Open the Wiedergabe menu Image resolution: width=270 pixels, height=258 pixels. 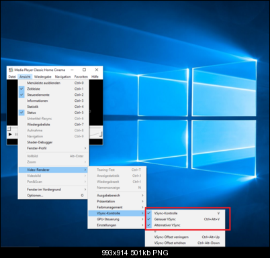coord(43,76)
